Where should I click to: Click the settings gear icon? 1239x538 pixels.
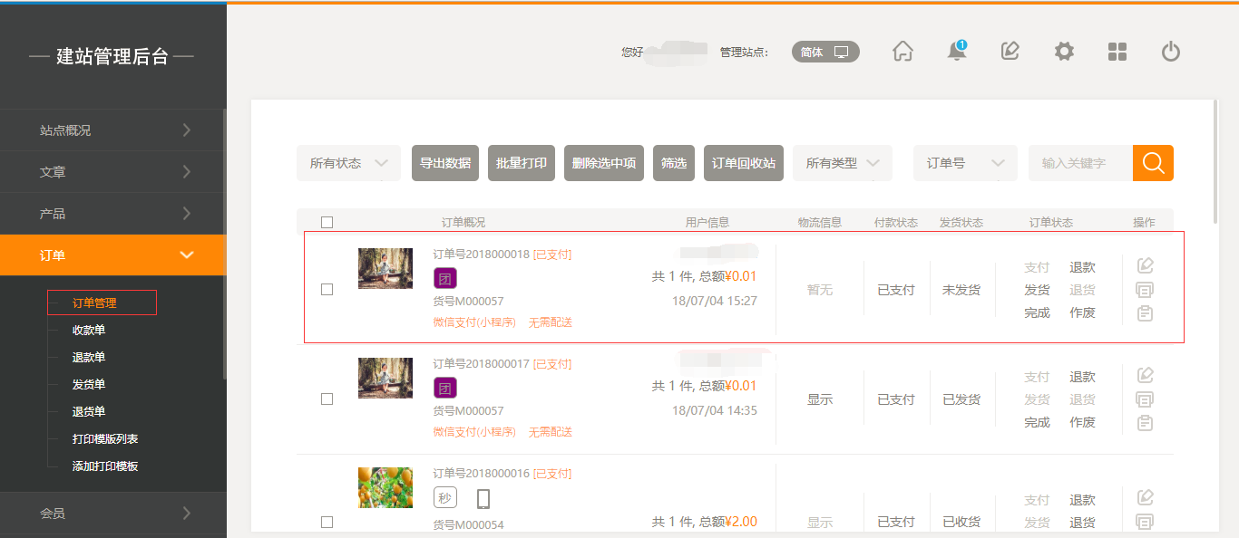point(1064,52)
